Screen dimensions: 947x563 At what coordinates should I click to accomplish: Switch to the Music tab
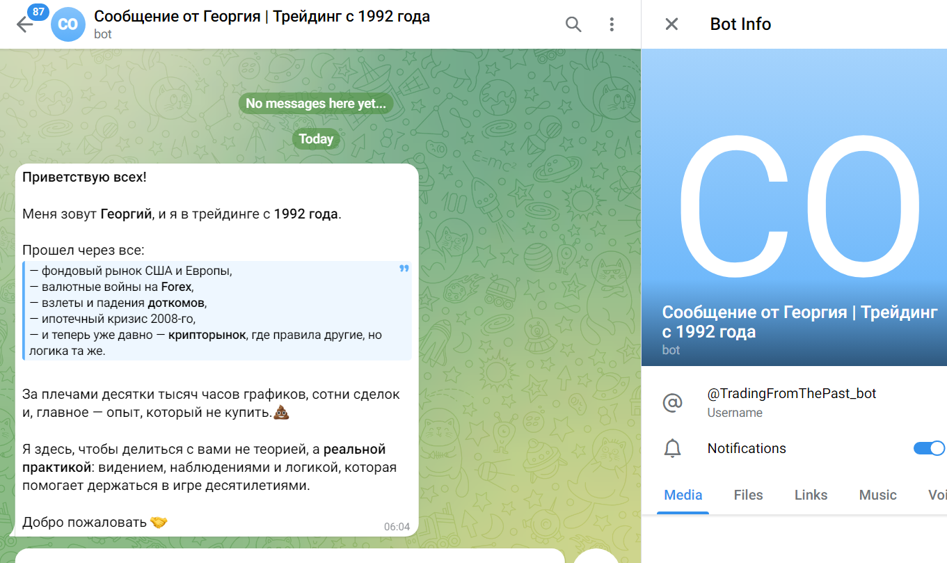(x=877, y=495)
